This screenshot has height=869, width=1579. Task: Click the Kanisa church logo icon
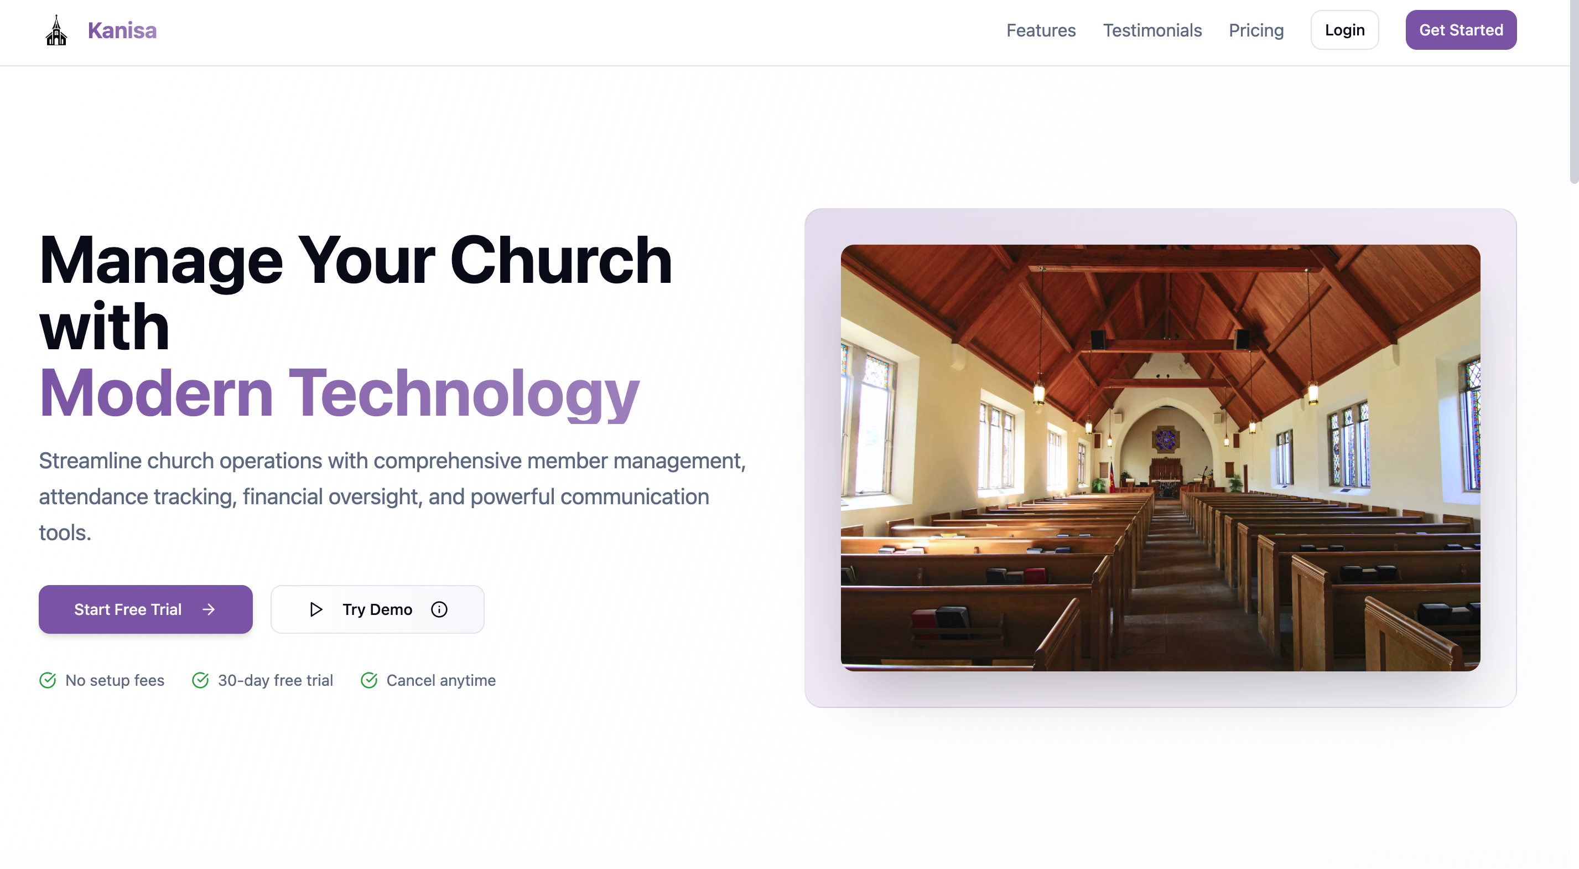[56, 30]
